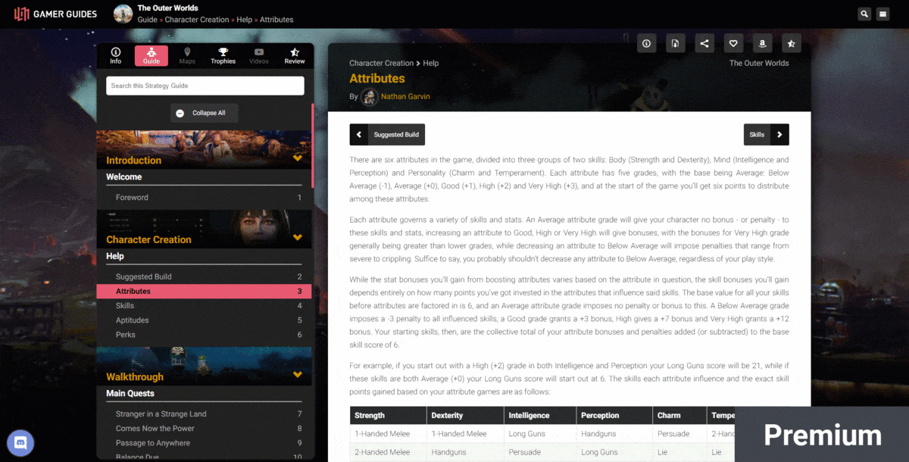Open the Discord chat bubble icon
909x462 pixels.
click(x=20, y=442)
